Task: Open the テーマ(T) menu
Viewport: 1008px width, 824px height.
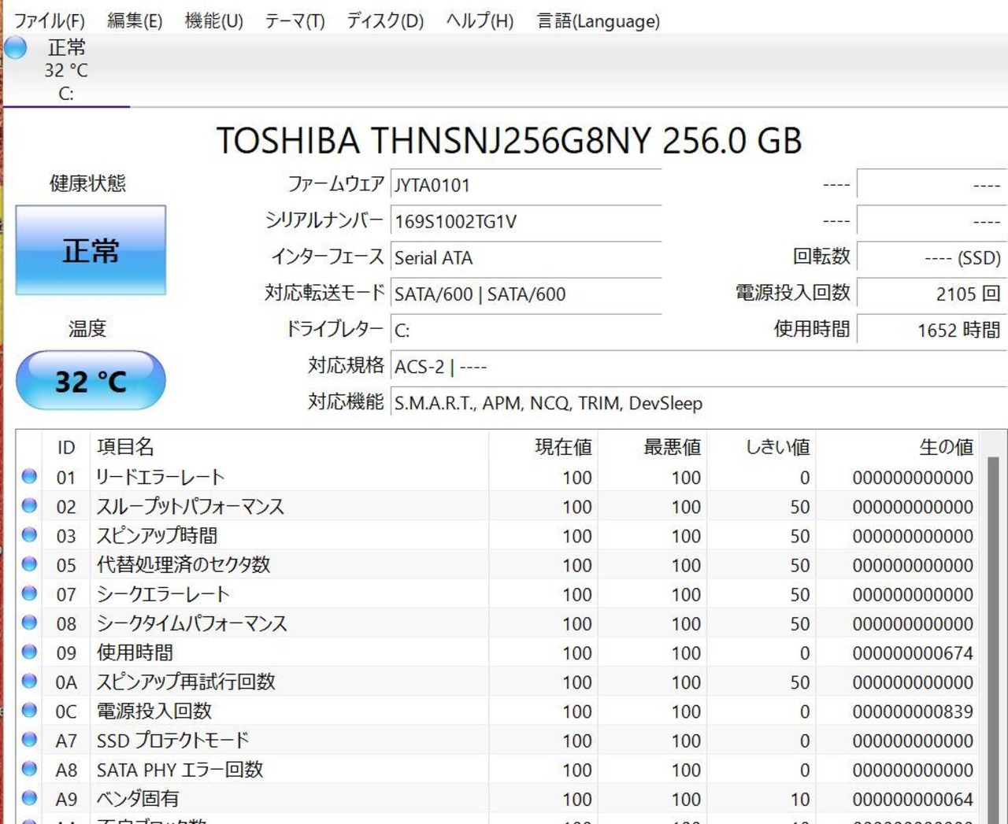Action: click(x=295, y=21)
